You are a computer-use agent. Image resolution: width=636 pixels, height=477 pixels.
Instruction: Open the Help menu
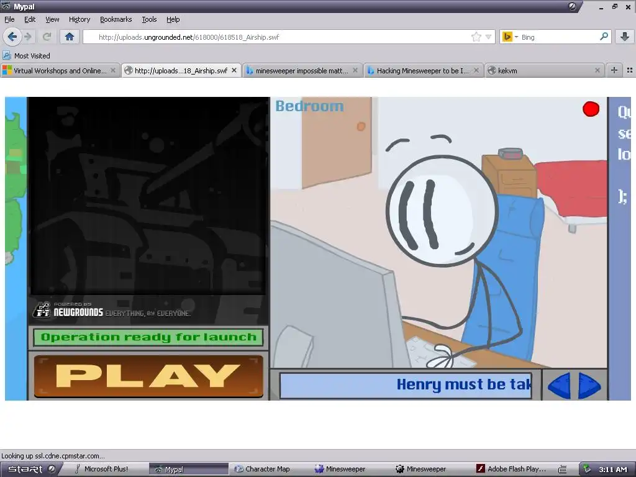click(x=173, y=19)
